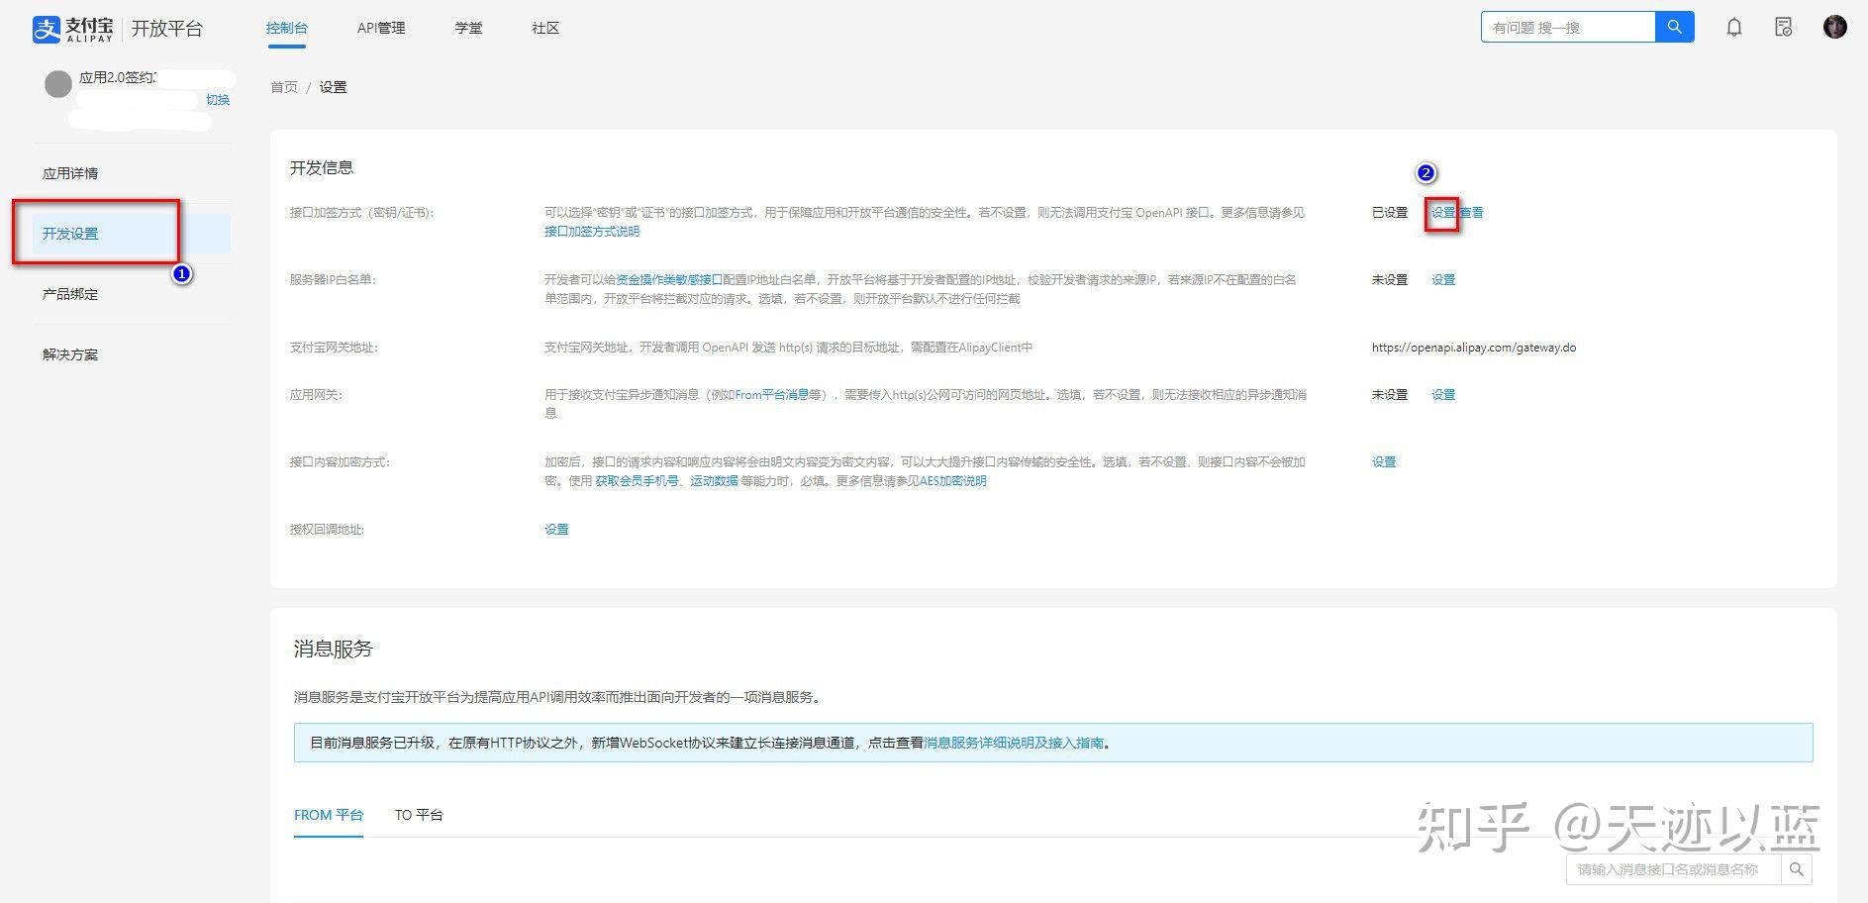1868x903 pixels.
Task: Click the gray application avatar icon
Action: pyautogui.click(x=58, y=84)
